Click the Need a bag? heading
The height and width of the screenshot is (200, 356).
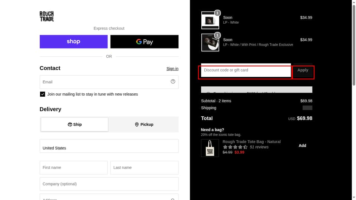click(x=212, y=130)
